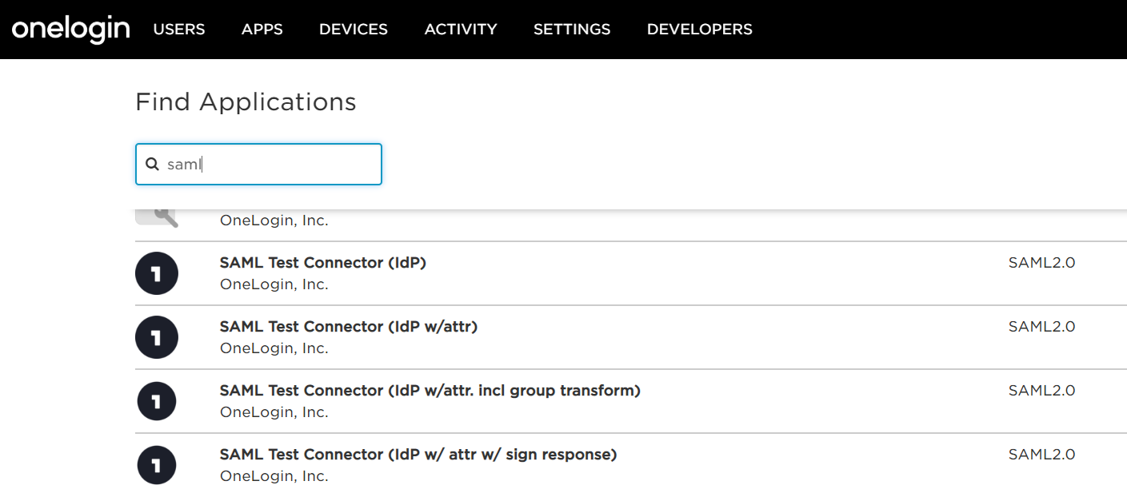Open the Devices menu

(354, 30)
